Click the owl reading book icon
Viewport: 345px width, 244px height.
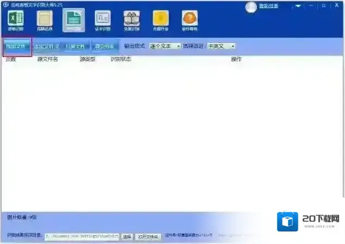pyautogui.click(x=132, y=21)
